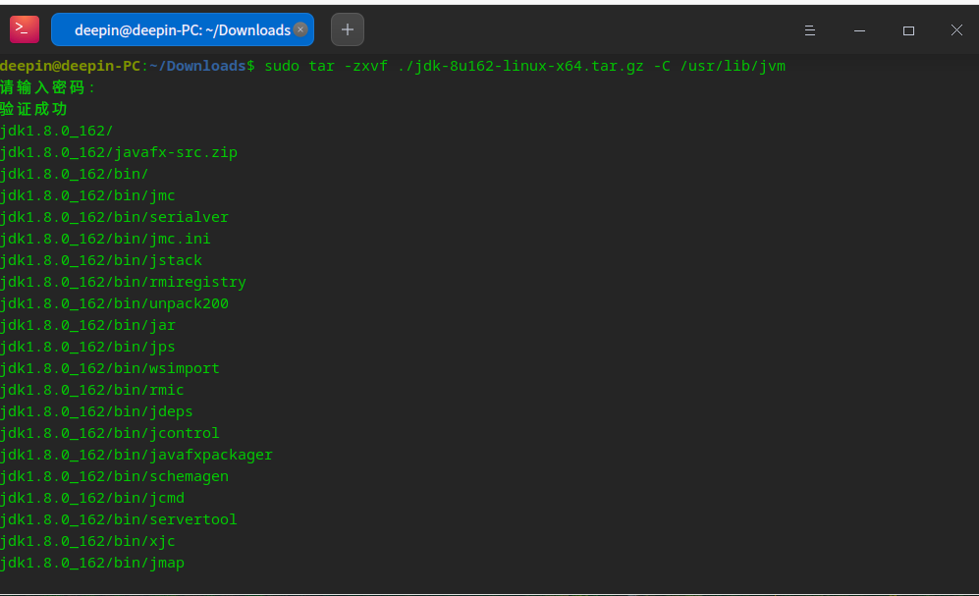The width and height of the screenshot is (979, 596).
Task: Click the X close window icon
Action: click(955, 30)
